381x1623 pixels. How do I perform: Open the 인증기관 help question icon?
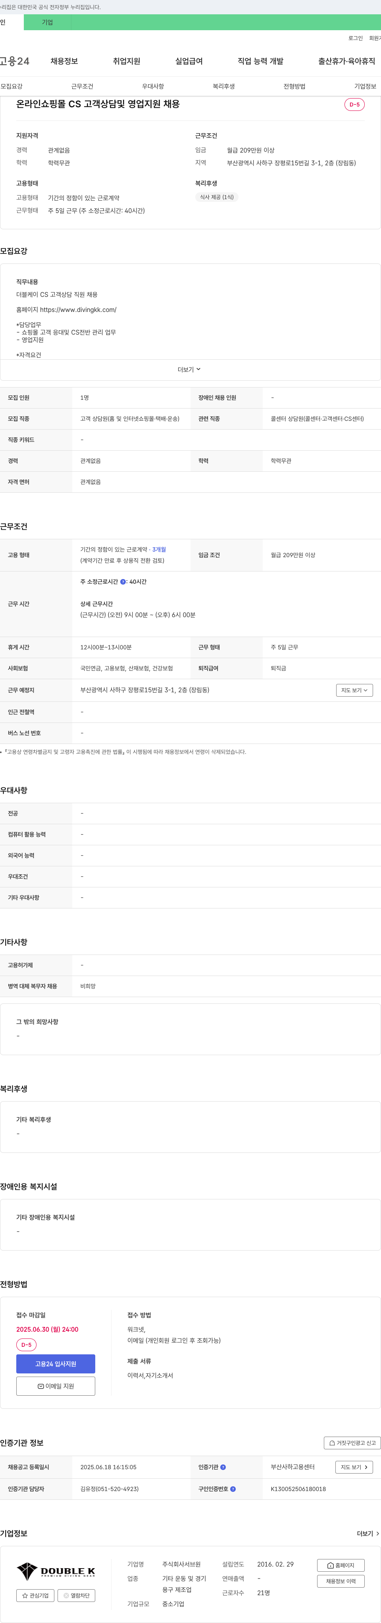[223, 1467]
